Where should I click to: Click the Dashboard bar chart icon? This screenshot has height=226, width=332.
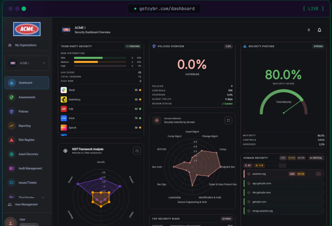tap(12, 83)
